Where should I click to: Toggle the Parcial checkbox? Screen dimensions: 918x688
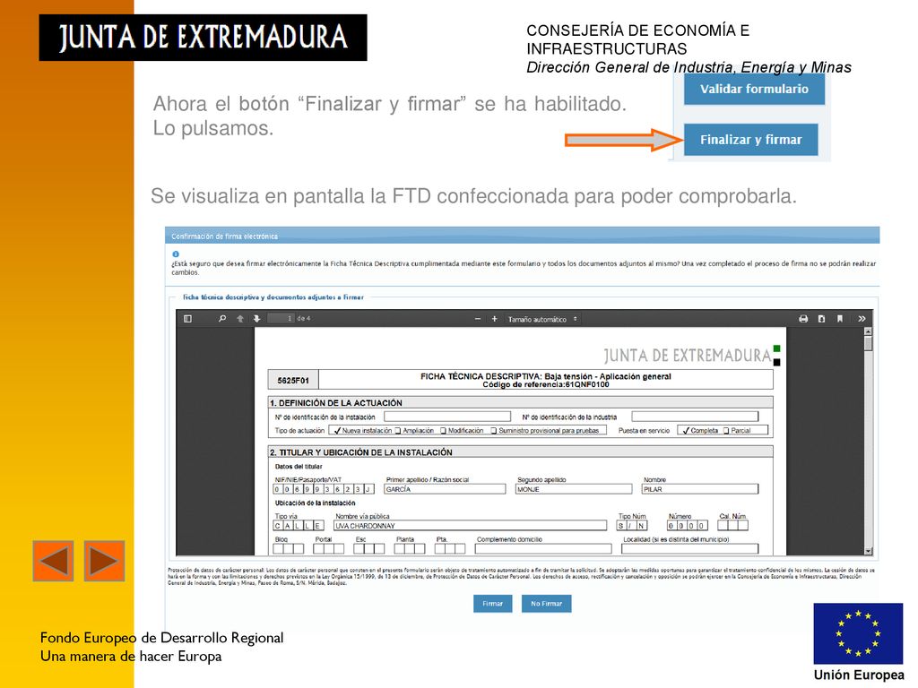coord(726,431)
